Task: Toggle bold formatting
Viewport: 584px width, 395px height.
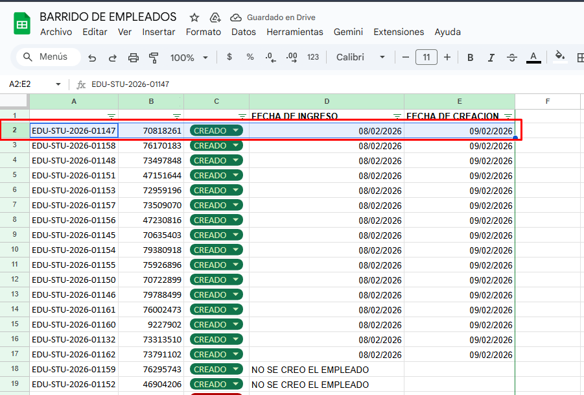Action: pos(471,58)
